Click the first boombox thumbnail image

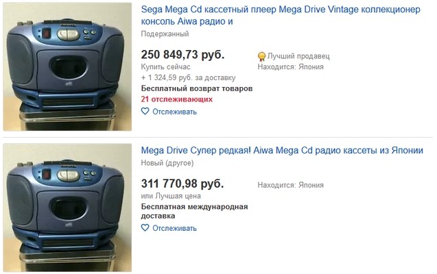(x=67, y=66)
